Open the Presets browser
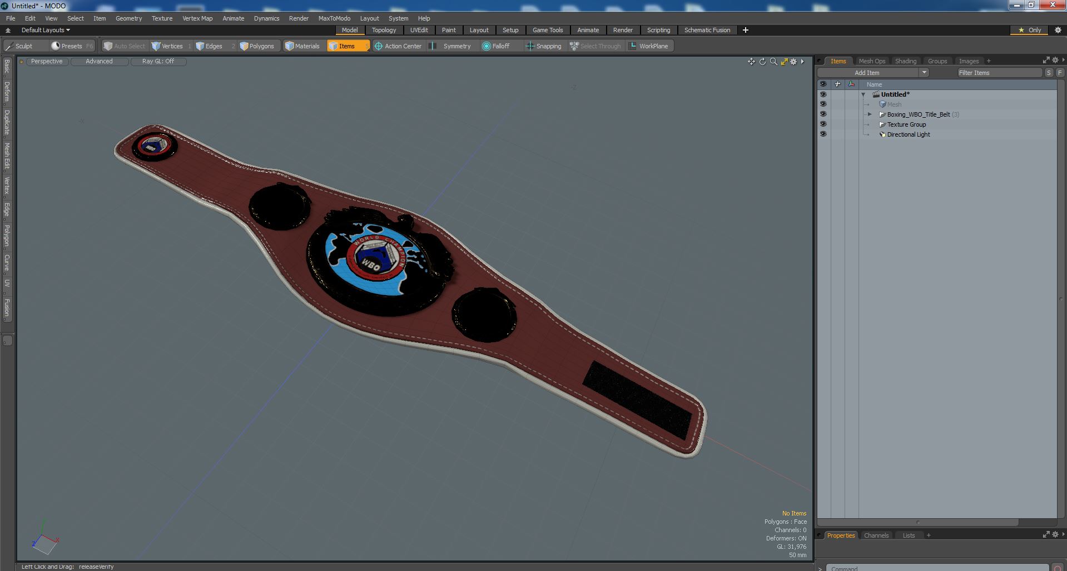The image size is (1067, 571). [72, 46]
